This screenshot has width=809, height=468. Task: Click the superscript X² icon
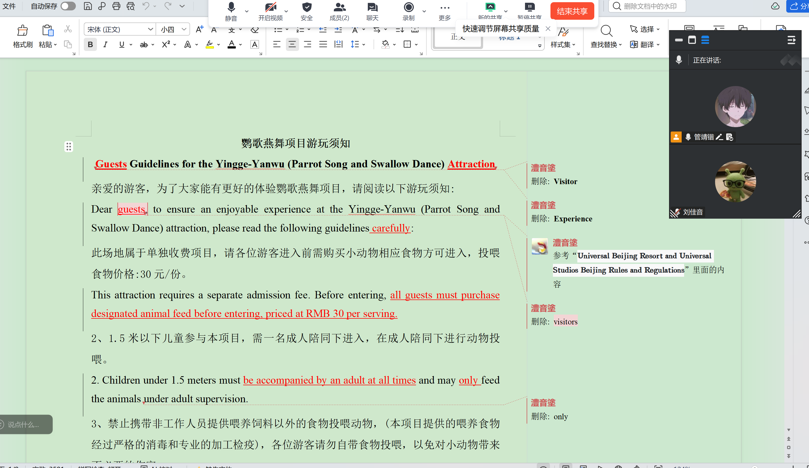tap(166, 45)
